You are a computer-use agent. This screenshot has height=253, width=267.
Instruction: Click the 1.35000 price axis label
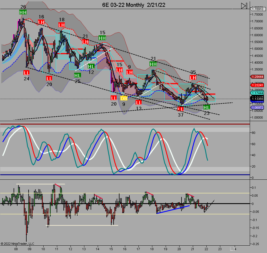click(x=257, y=69)
